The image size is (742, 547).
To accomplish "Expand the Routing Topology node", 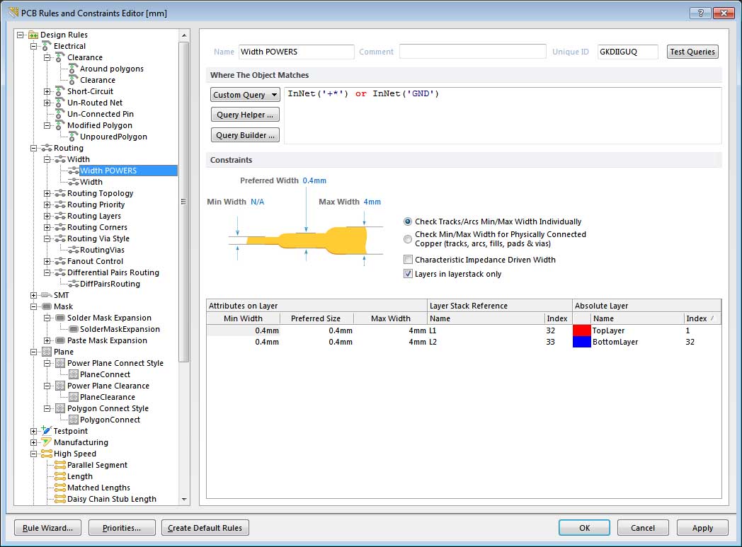I will (47, 193).
